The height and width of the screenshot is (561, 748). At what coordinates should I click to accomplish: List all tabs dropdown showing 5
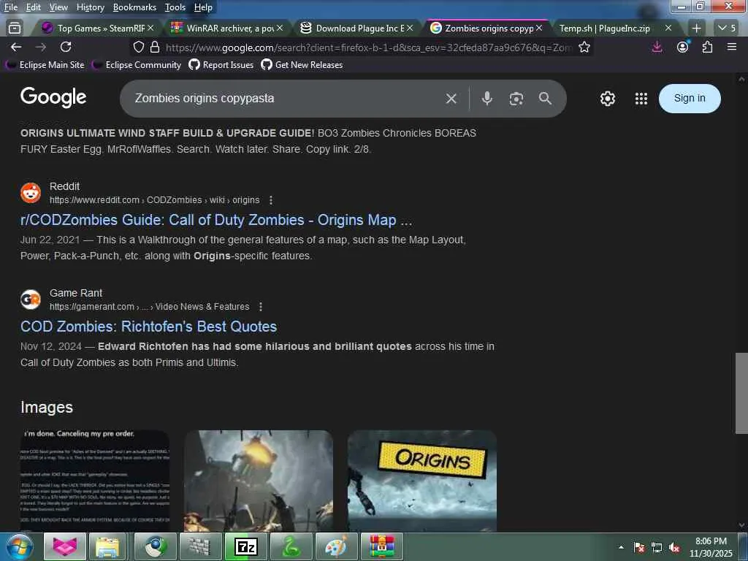click(x=727, y=28)
